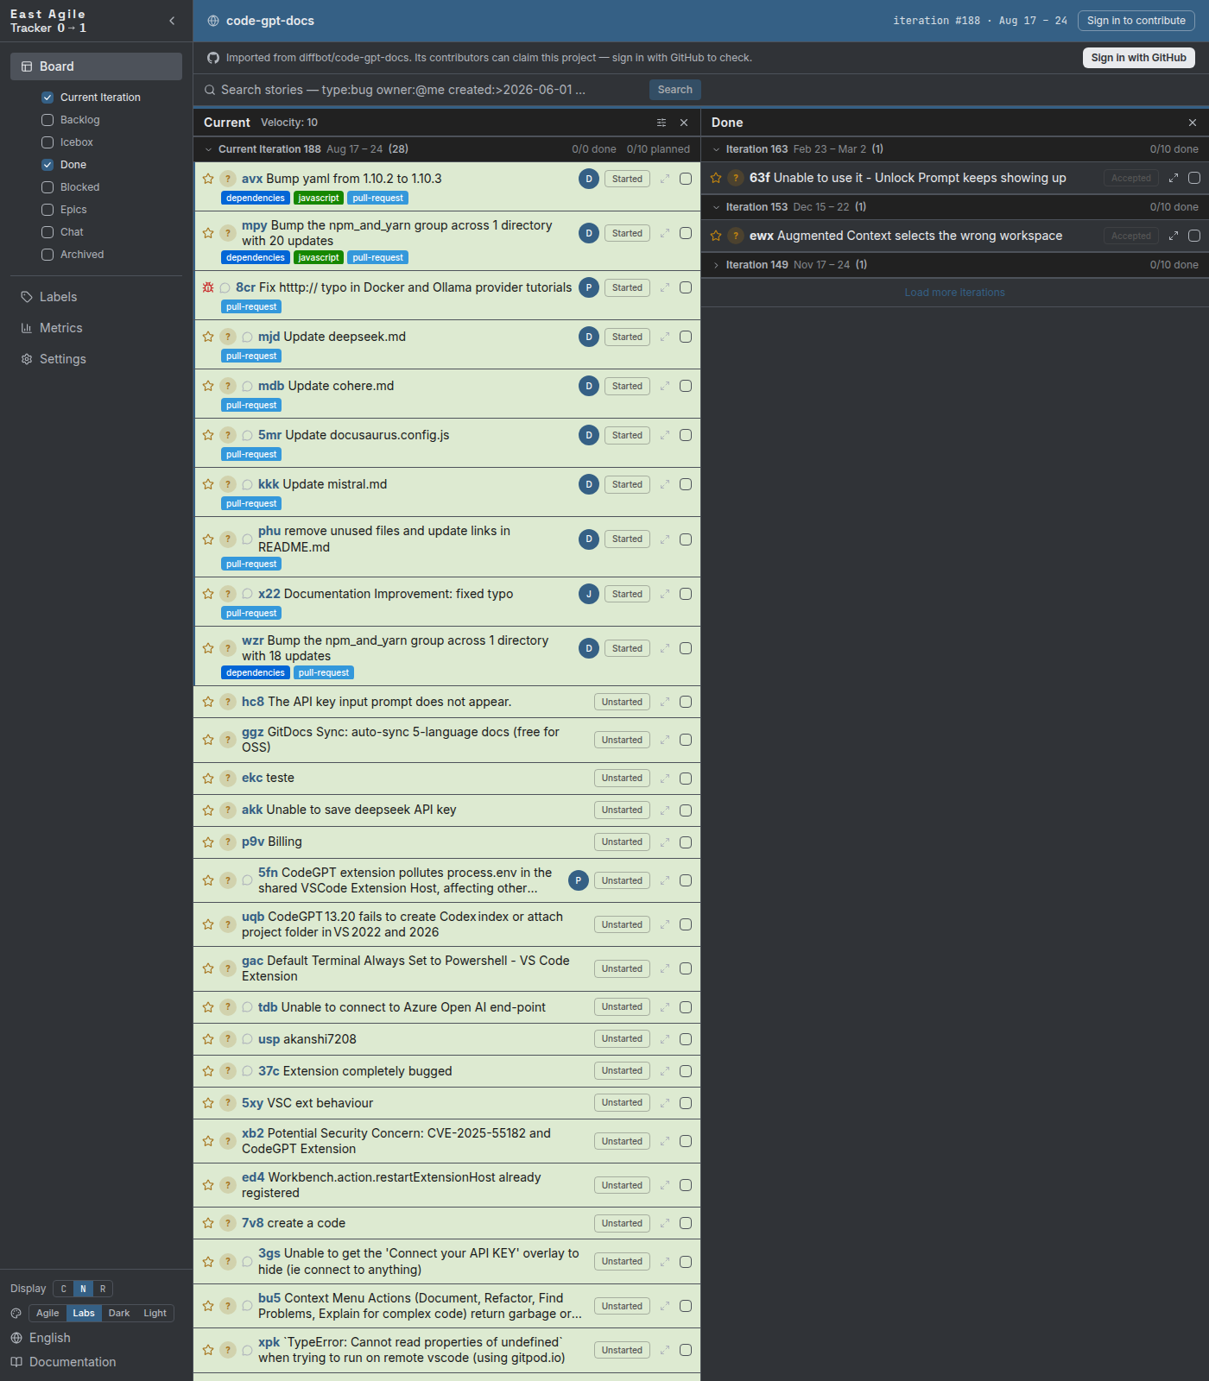The width and height of the screenshot is (1209, 1381).
Task: Set display density to C
Action: click(63, 1289)
